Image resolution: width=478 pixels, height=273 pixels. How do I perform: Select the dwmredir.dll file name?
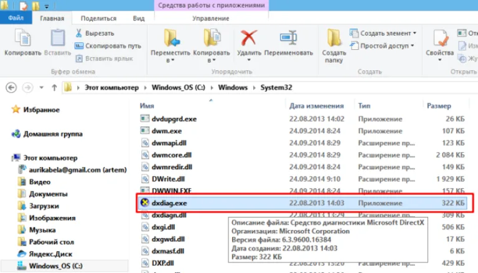pos(172,167)
